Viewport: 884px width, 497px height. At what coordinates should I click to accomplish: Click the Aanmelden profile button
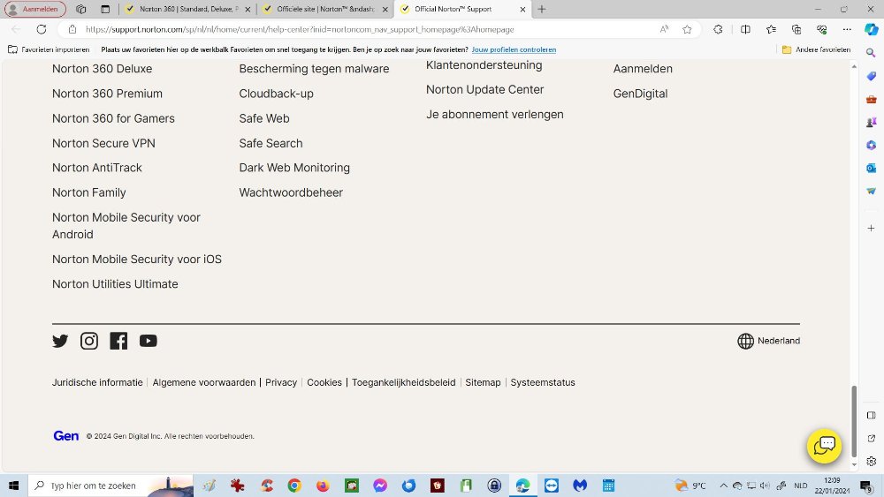pos(35,10)
